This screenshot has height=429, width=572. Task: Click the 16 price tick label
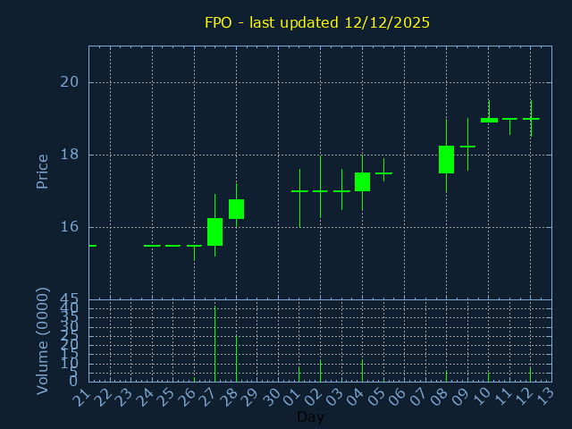pos(70,227)
